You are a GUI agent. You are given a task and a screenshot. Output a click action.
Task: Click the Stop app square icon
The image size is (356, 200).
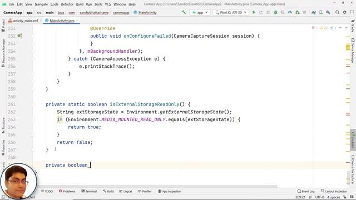(x=304, y=12)
